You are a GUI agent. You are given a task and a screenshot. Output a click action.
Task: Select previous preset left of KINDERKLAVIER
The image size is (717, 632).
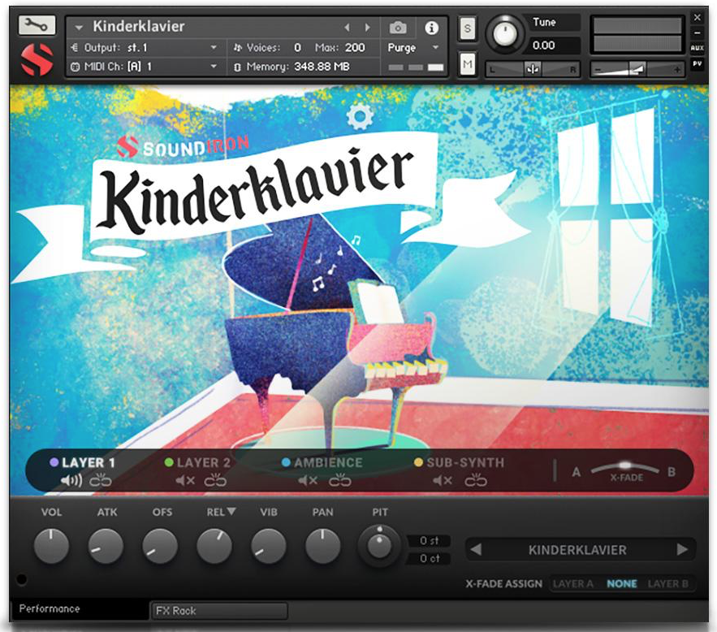point(476,549)
